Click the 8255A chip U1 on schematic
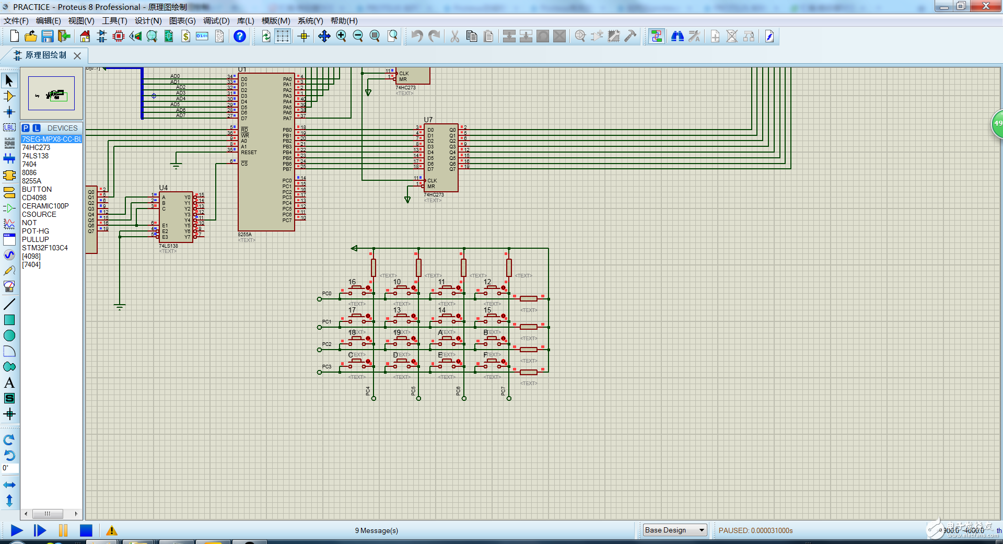The height and width of the screenshot is (544, 1003). [x=266, y=152]
